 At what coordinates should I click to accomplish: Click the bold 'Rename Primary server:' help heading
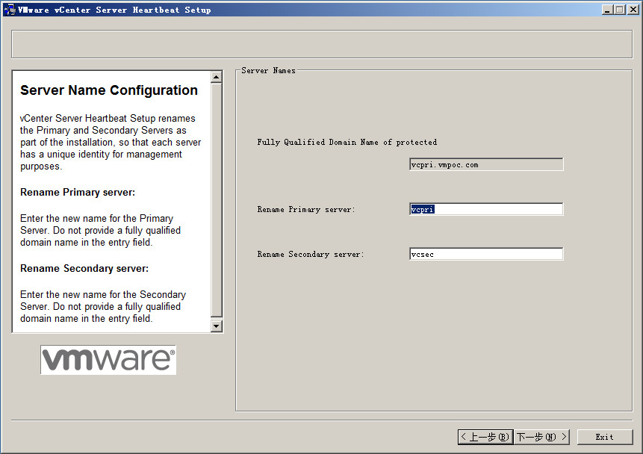(x=78, y=193)
